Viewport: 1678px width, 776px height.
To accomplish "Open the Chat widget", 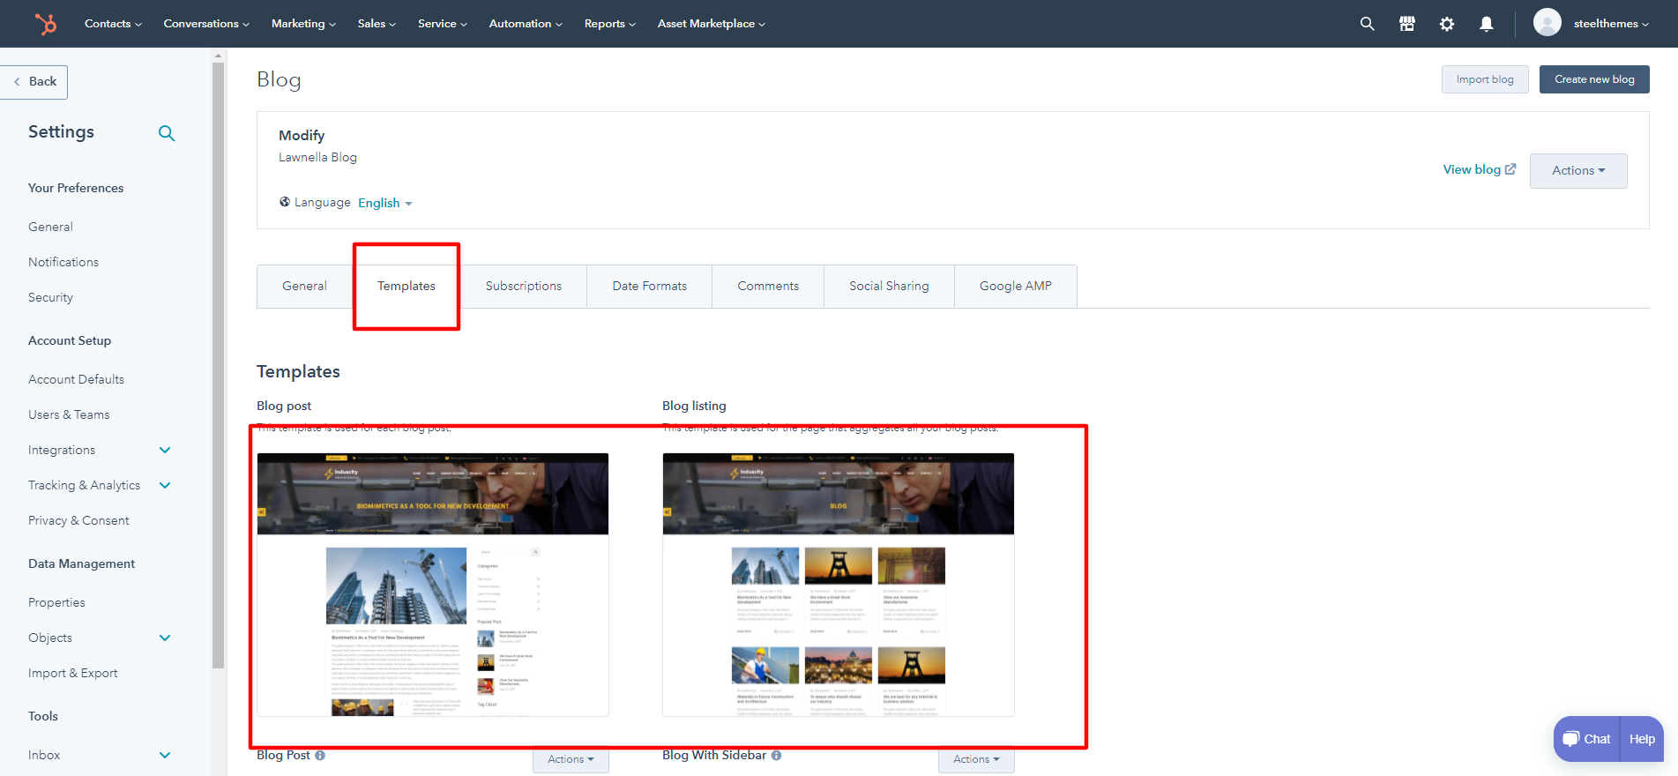I will click(x=1587, y=739).
